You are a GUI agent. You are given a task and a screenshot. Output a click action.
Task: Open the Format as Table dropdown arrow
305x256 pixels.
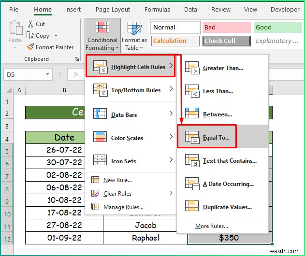pyautogui.click(x=142, y=48)
